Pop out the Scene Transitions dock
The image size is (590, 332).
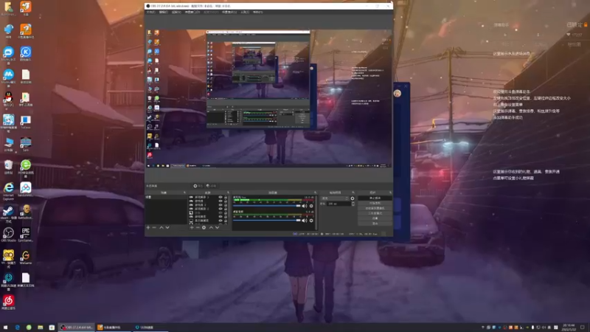[353, 193]
